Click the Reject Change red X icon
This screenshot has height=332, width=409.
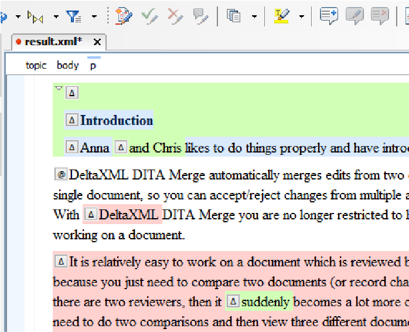click(x=175, y=16)
